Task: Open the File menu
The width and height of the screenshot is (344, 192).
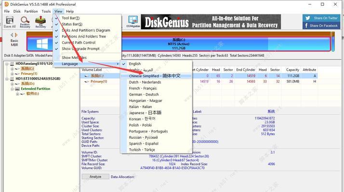Action: [7, 12]
